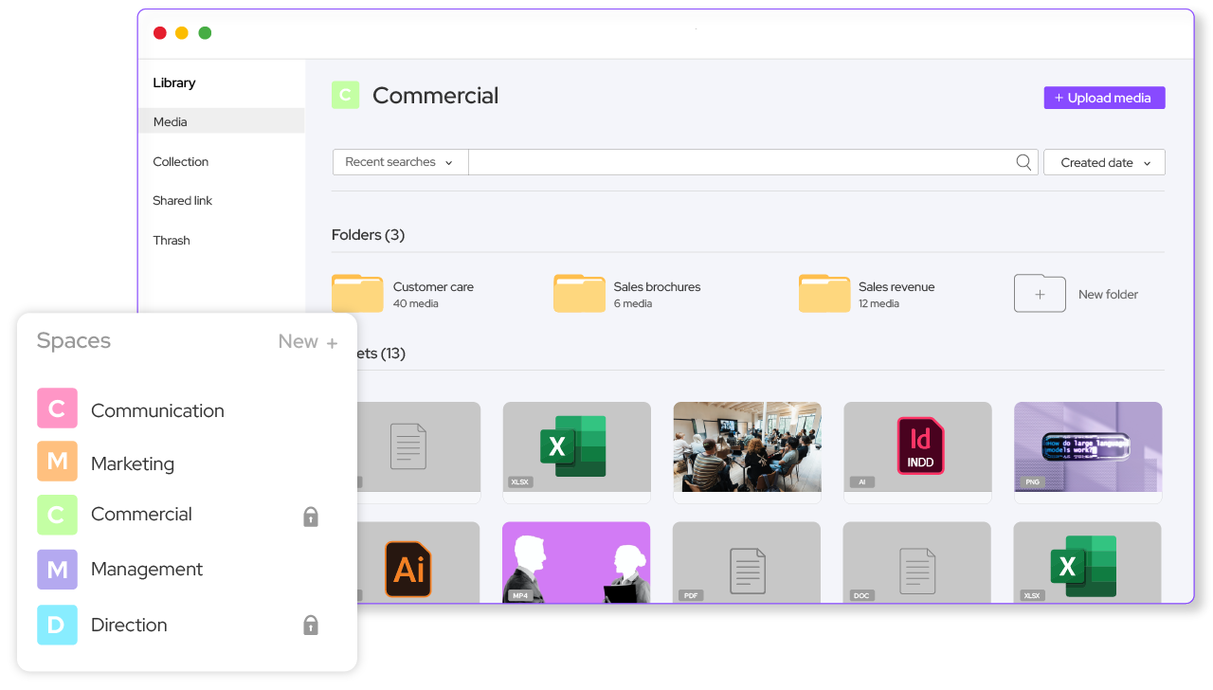Click the green maximize window button
Screen dimensions: 1213x690
[x=205, y=33]
